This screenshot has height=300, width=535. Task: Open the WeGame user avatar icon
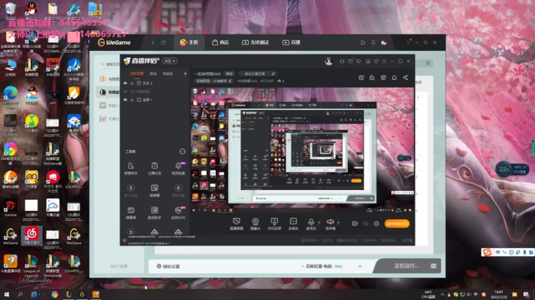pos(384,43)
